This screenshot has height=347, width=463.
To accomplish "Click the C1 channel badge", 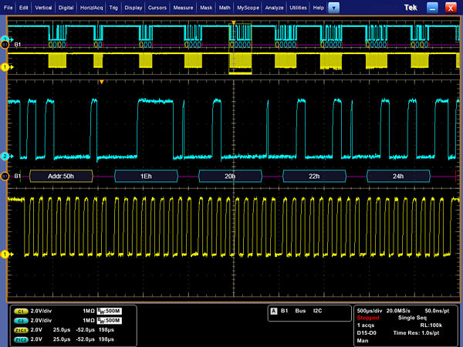I will pyautogui.click(x=22, y=310).
